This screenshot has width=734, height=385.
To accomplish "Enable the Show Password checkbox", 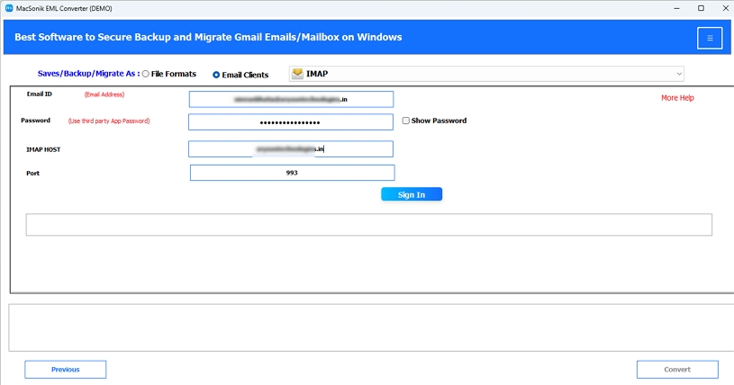I will tap(406, 121).
